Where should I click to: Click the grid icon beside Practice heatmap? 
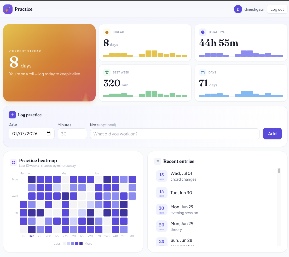click(13, 163)
